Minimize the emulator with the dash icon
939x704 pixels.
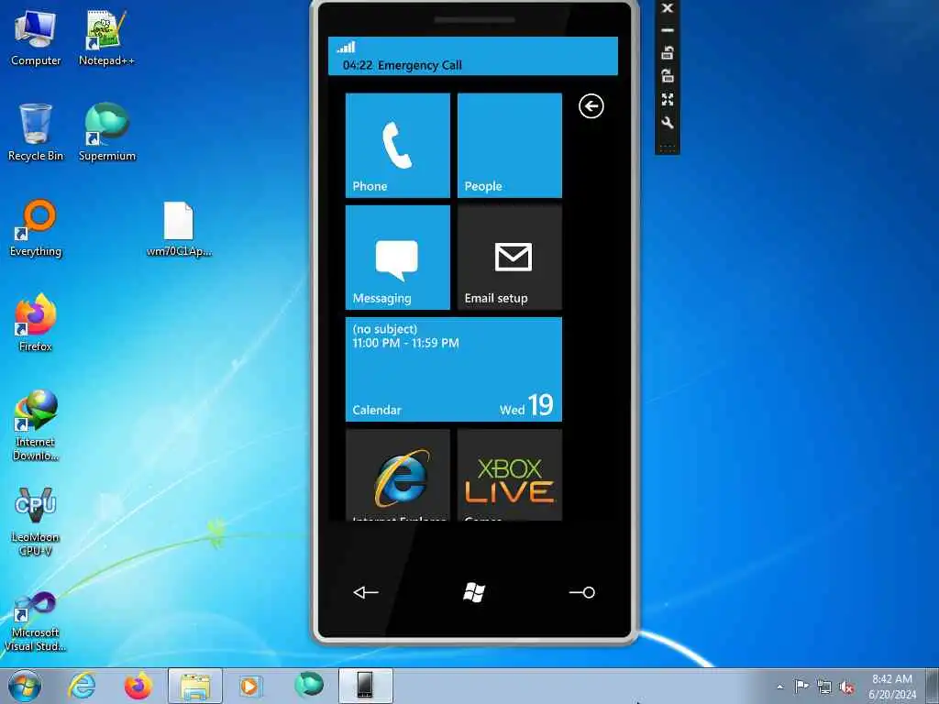(668, 30)
